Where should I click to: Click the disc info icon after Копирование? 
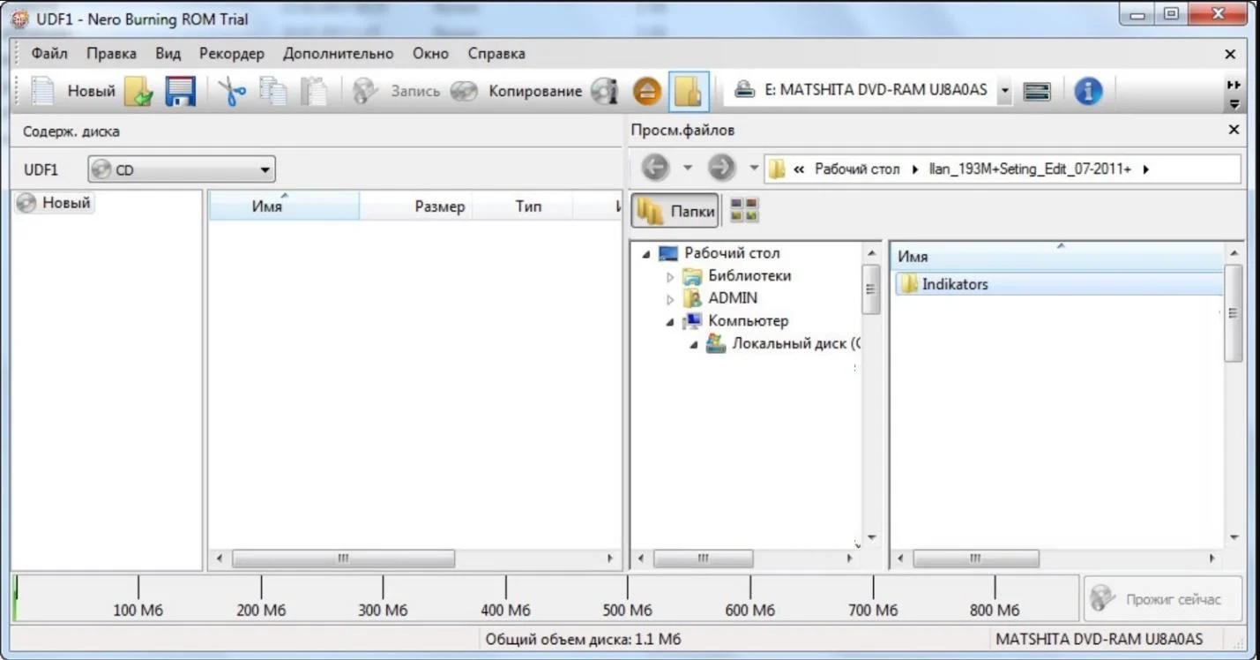coord(604,91)
